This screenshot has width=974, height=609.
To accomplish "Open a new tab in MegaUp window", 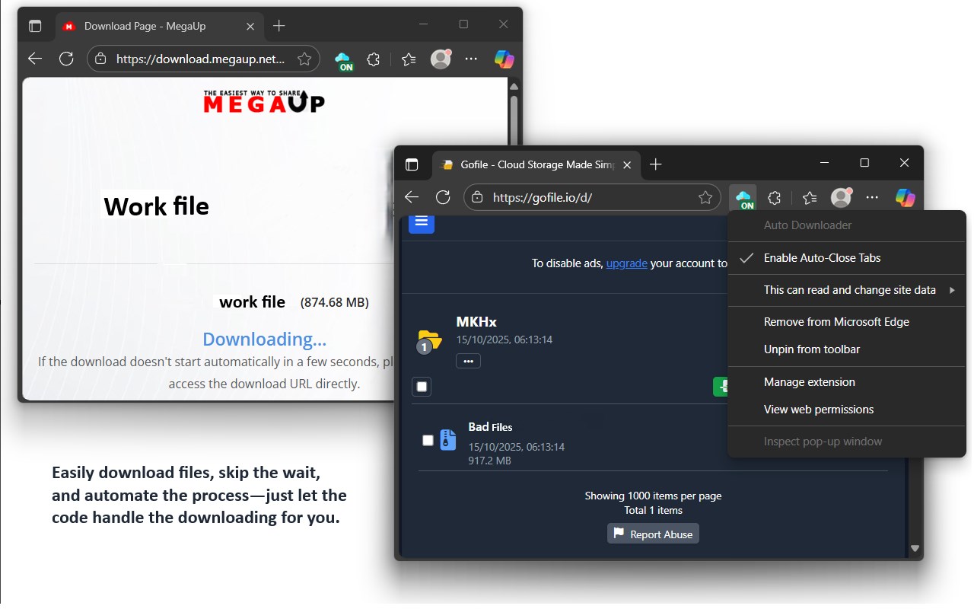I will tap(279, 26).
